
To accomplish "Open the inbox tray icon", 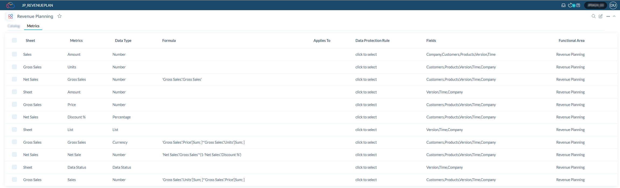I will pyautogui.click(x=563, y=5).
